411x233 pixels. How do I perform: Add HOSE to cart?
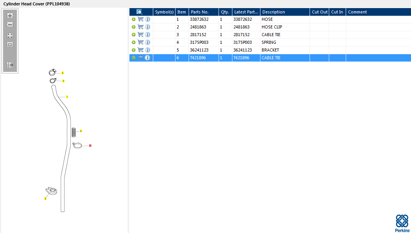pyautogui.click(x=141, y=19)
